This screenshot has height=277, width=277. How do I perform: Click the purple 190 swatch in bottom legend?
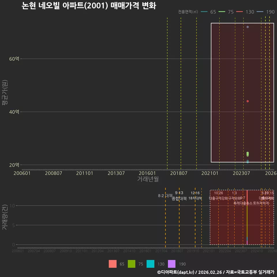(171, 264)
